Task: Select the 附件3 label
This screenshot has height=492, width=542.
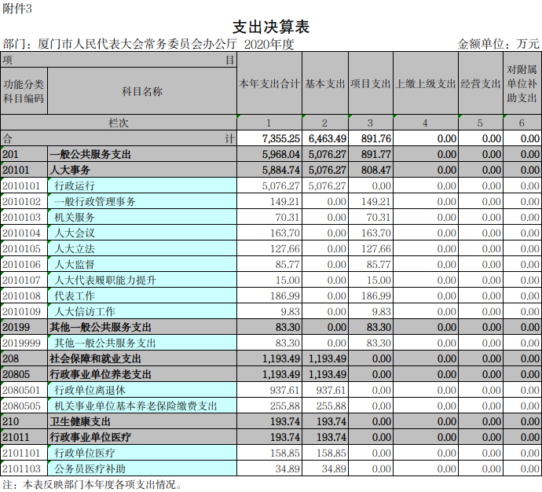Action: (17, 9)
